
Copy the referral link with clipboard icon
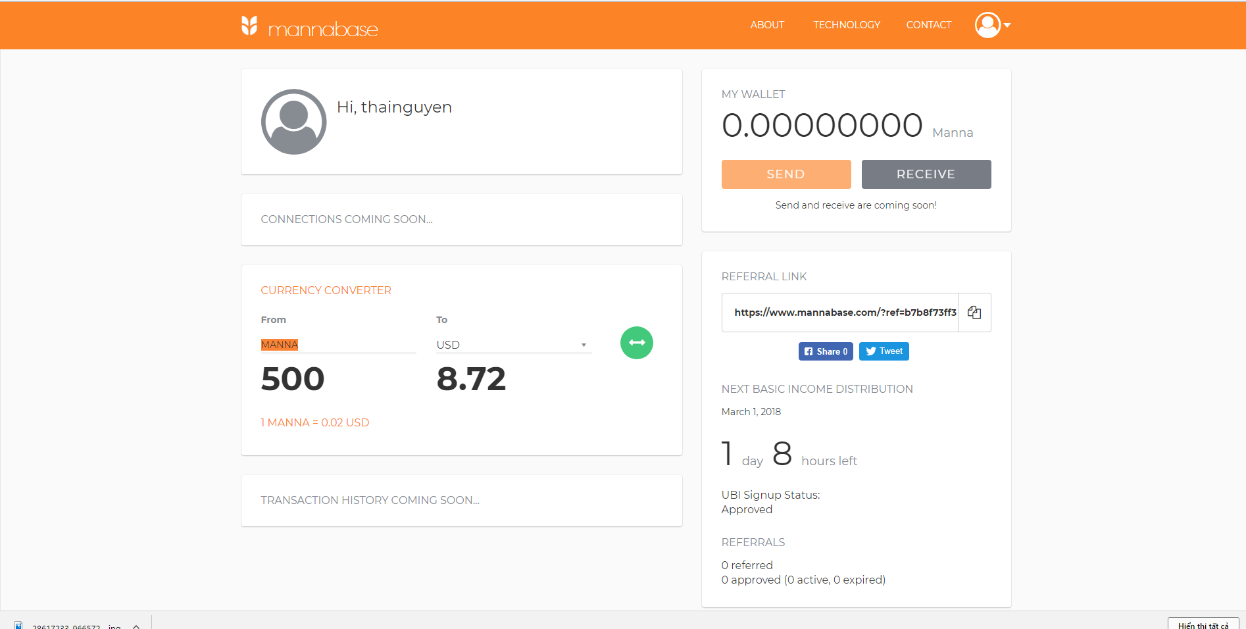coord(974,313)
